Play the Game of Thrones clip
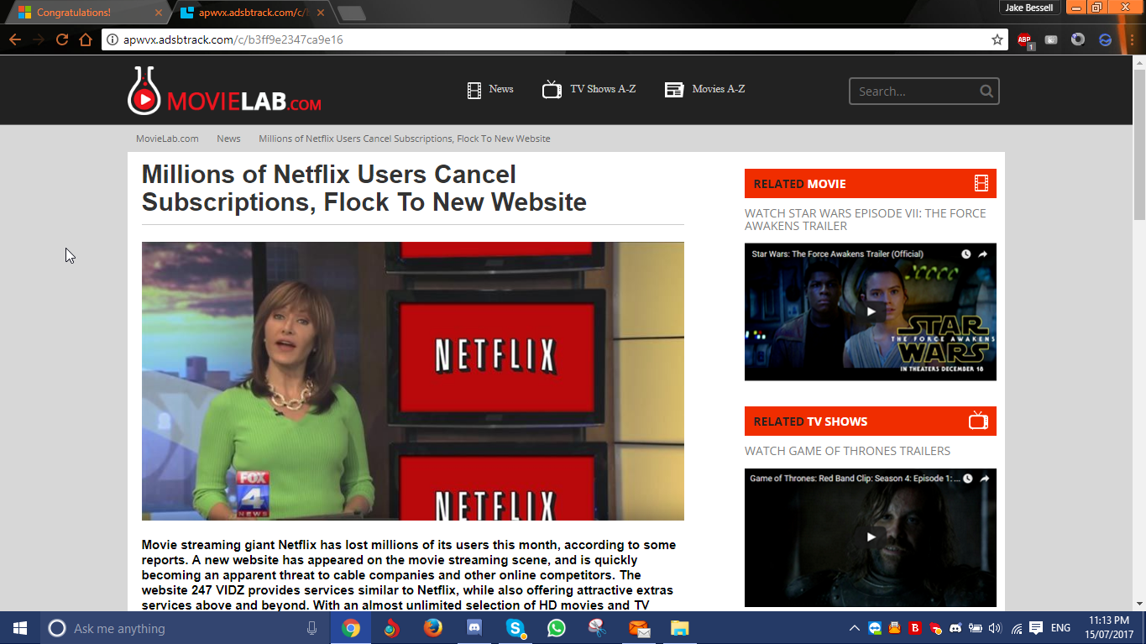 871,537
